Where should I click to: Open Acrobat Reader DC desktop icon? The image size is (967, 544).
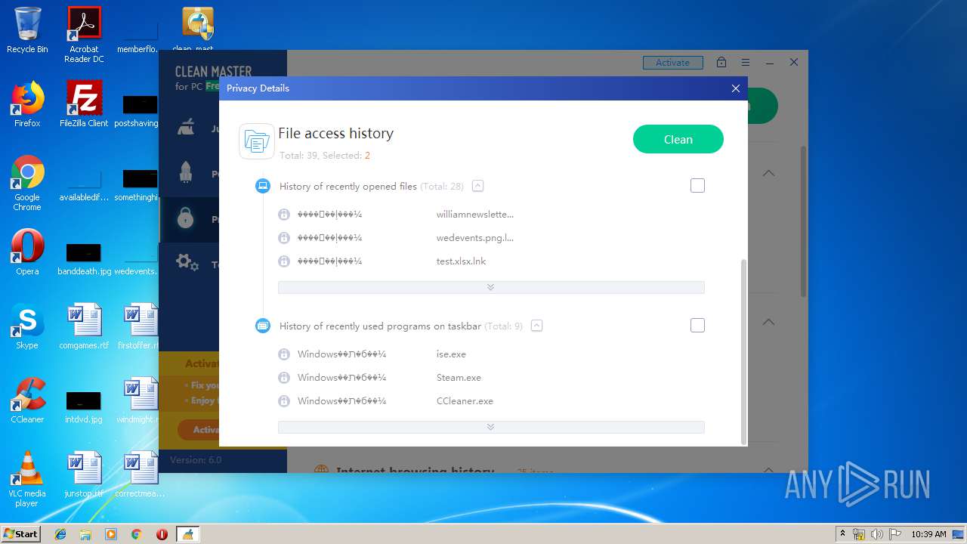pyautogui.click(x=84, y=35)
